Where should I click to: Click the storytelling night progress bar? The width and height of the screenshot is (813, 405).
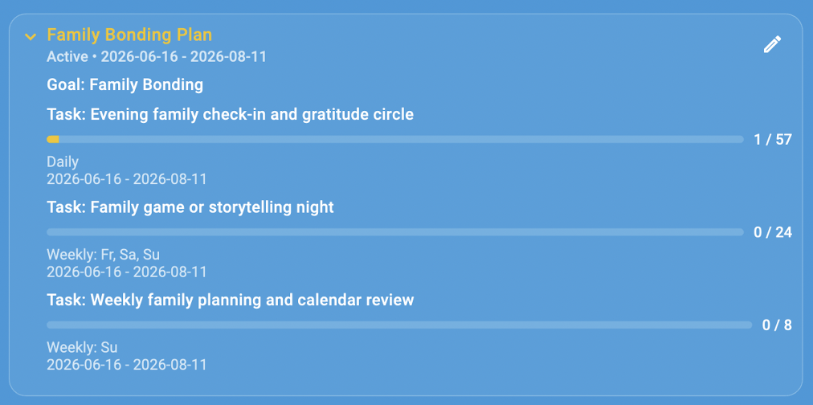tap(395, 231)
